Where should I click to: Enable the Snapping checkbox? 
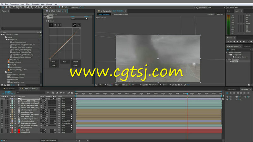pos(70,7)
